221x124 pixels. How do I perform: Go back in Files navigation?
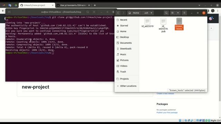118,13
